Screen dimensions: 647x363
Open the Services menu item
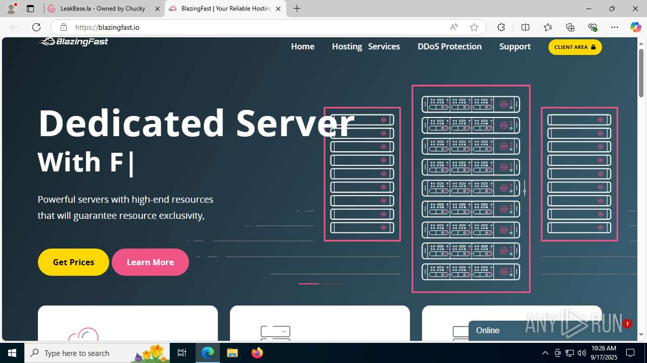tap(384, 46)
